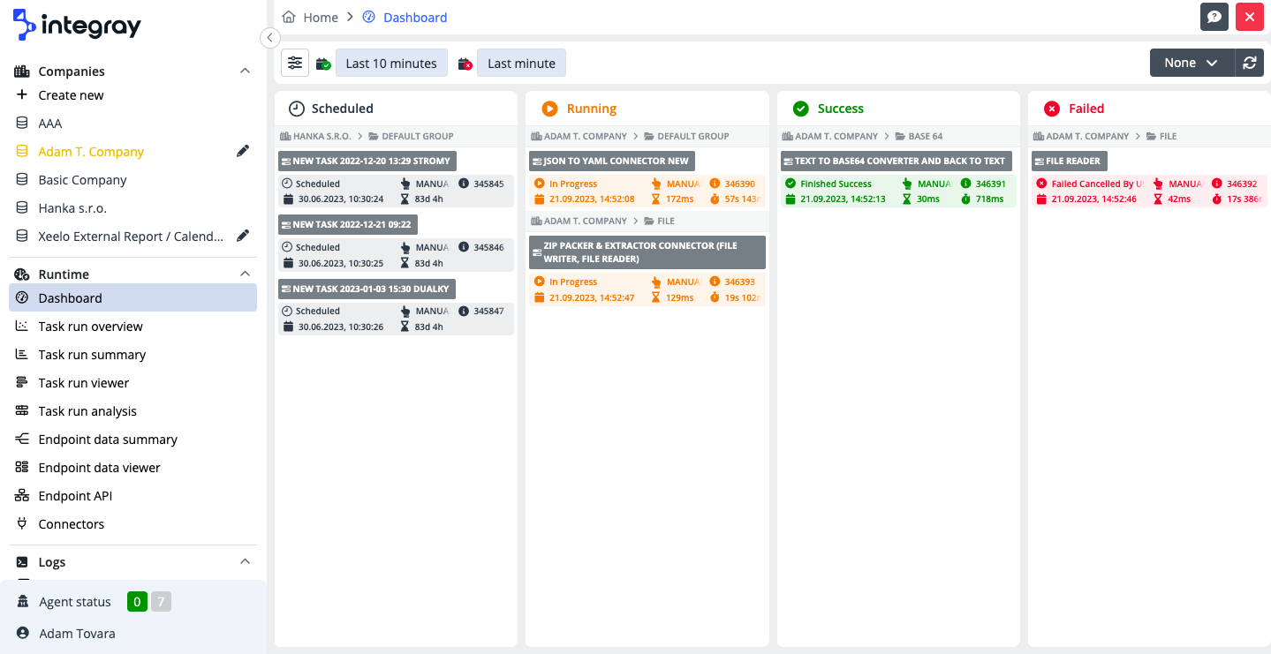Open Task run overview in sidebar

[90, 327]
